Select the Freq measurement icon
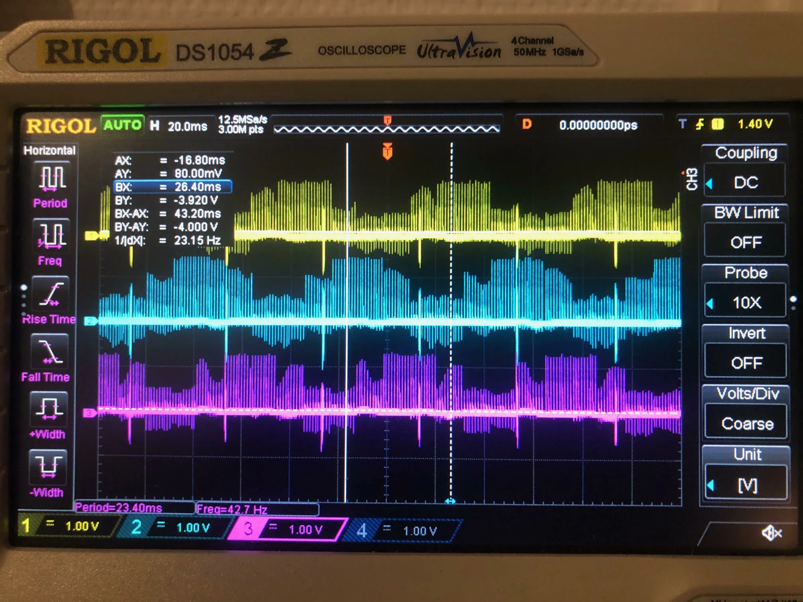 51,235
